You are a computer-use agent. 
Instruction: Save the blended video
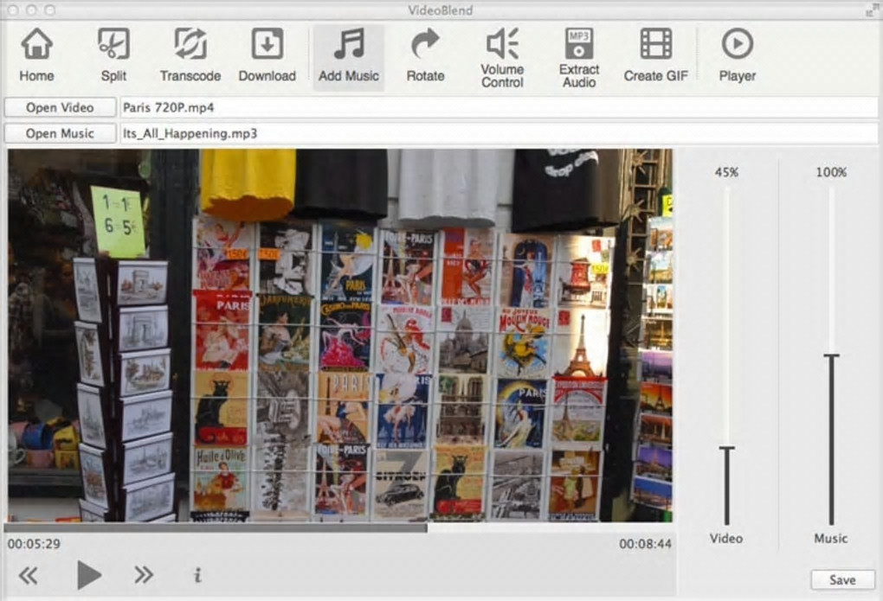tap(842, 580)
